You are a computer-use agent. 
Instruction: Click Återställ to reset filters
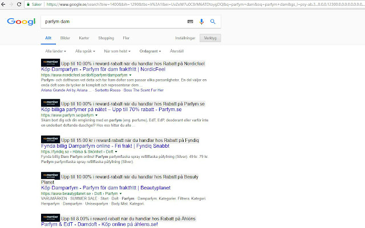pyautogui.click(x=177, y=51)
